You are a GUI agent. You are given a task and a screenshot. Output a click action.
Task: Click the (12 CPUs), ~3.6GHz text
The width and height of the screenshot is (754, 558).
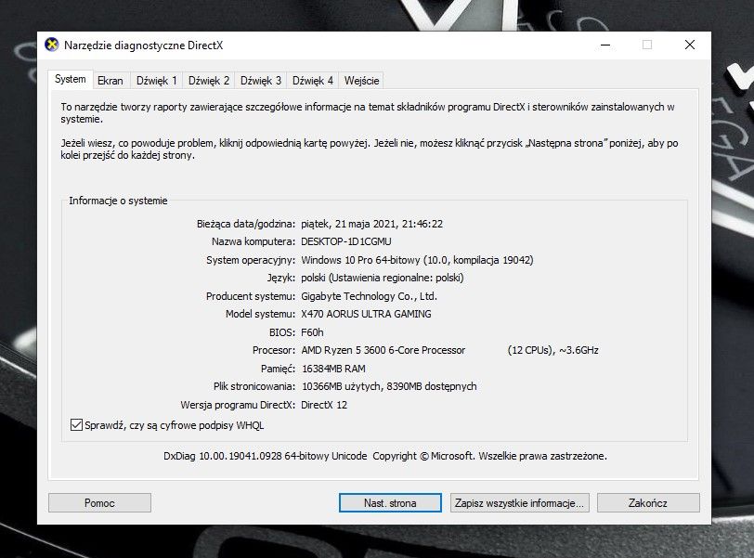pos(553,350)
